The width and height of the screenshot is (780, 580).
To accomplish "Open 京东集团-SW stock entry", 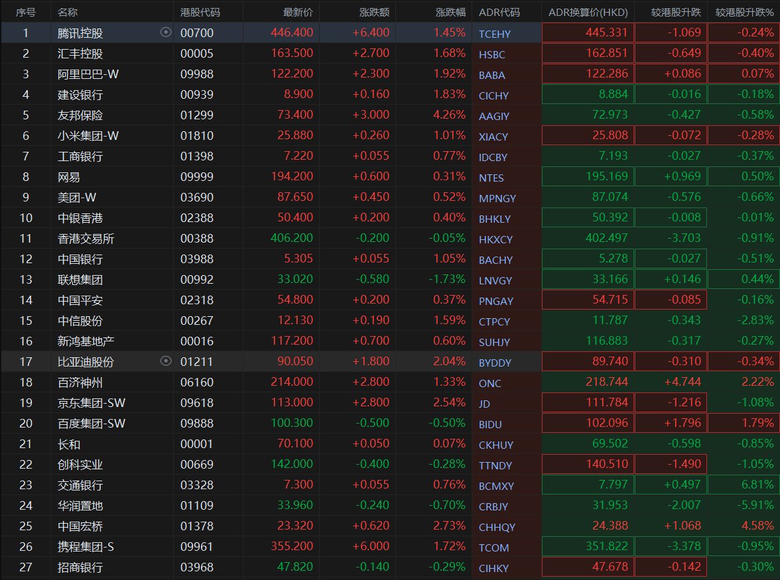I will coord(91,403).
